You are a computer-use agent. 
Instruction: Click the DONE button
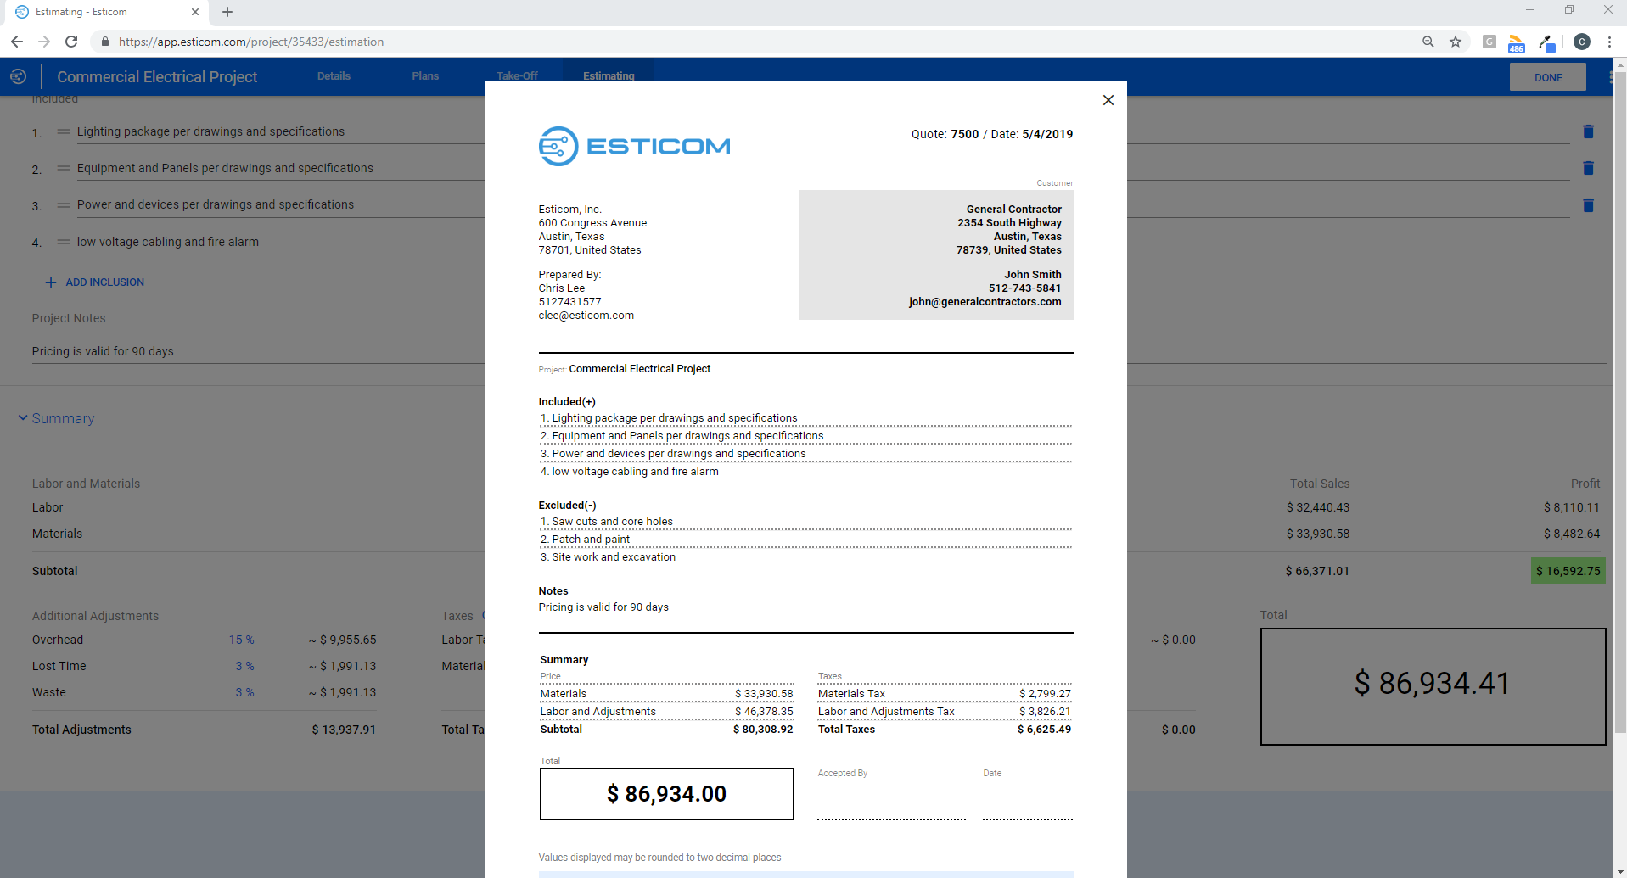click(1547, 76)
